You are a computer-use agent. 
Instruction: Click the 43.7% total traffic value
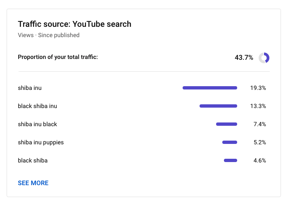pos(244,57)
